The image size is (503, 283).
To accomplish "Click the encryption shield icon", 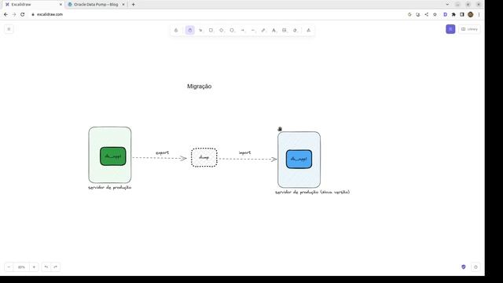I will click(x=464, y=267).
